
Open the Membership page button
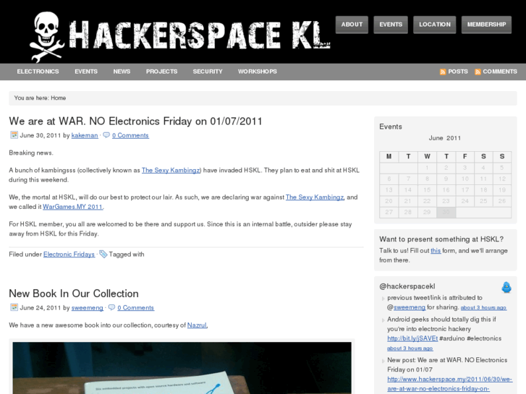click(x=486, y=25)
